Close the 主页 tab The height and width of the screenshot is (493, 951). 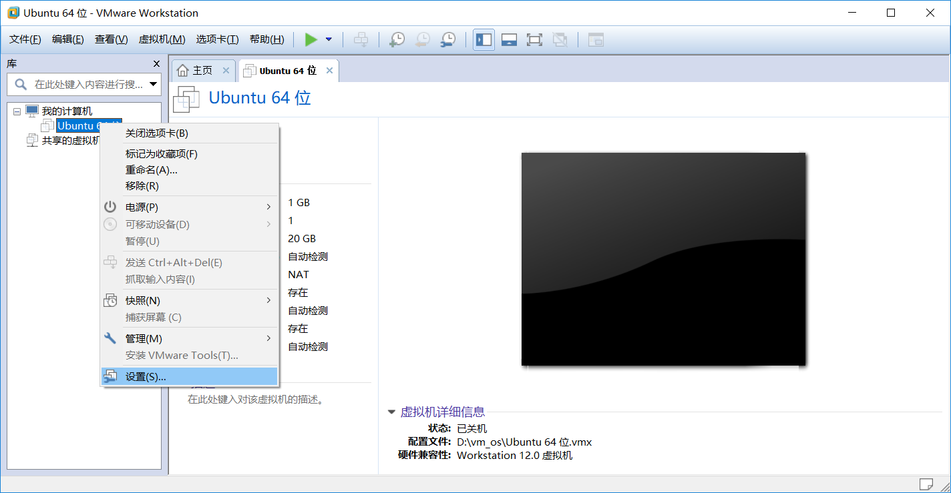tap(226, 71)
